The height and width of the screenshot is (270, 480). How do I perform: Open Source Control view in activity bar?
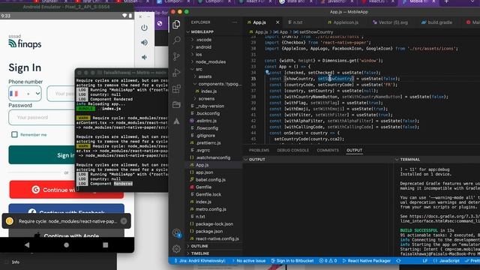click(177, 56)
